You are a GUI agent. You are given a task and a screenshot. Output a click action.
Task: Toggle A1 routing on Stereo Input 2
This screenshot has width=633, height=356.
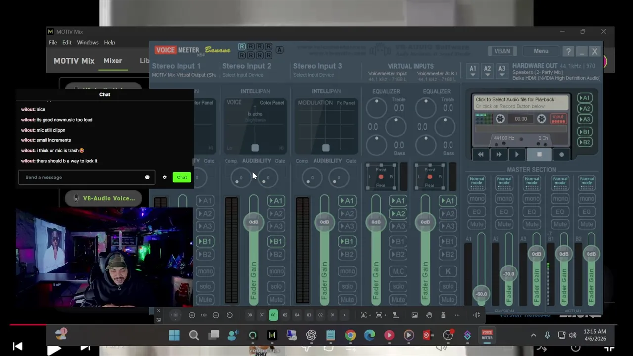click(x=276, y=201)
